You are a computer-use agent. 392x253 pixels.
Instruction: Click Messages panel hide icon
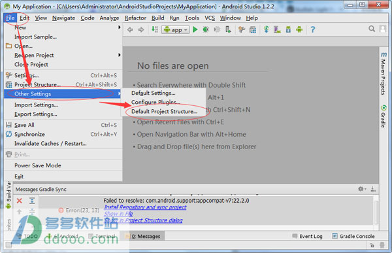(373, 189)
